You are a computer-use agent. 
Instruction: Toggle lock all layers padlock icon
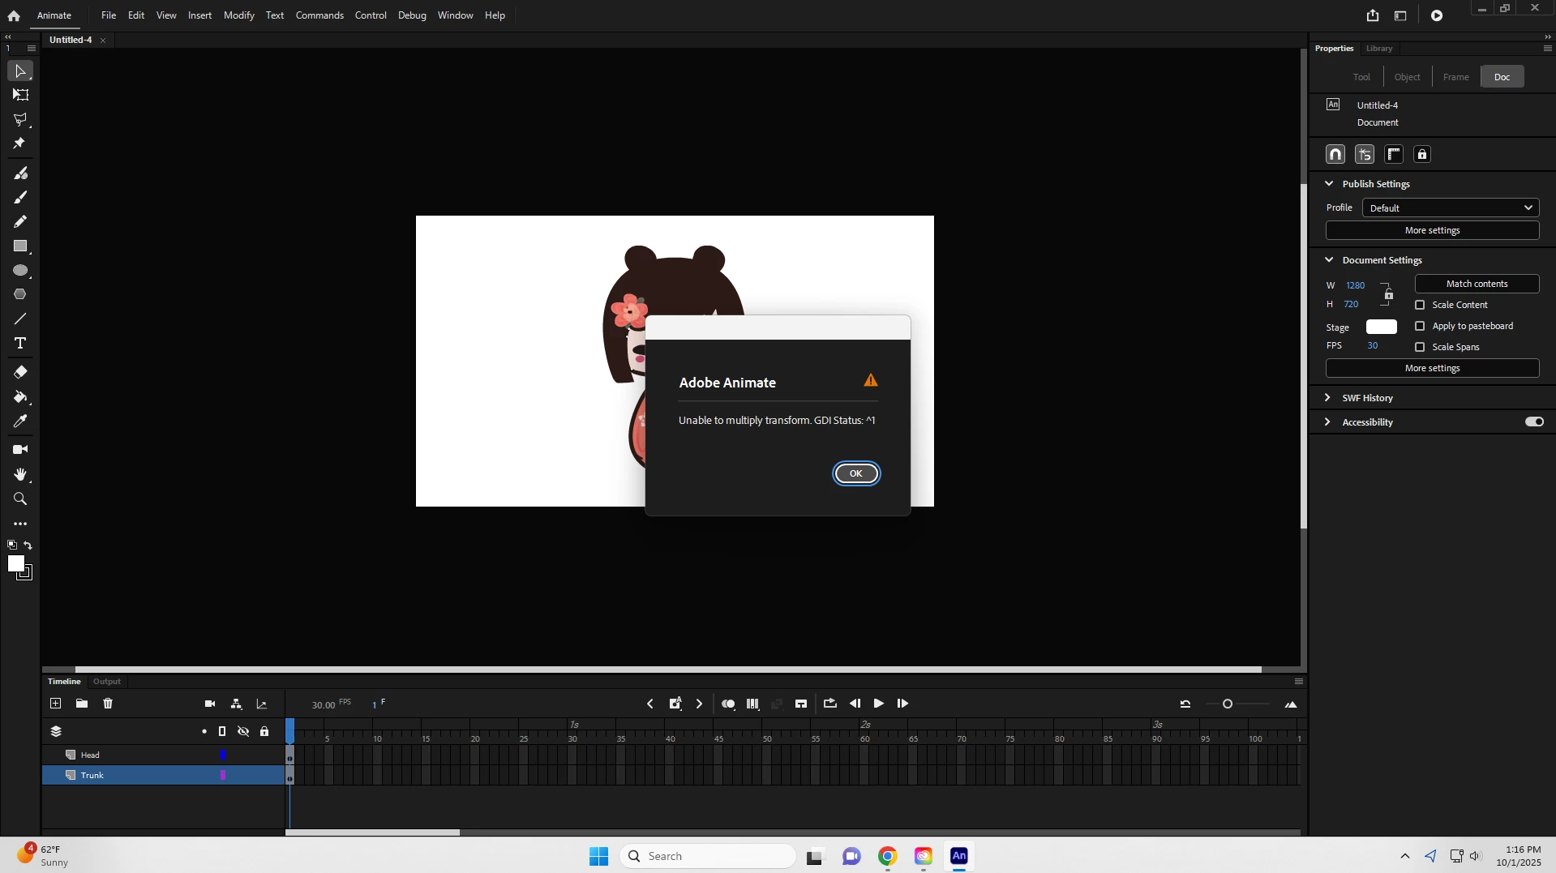coord(264,732)
